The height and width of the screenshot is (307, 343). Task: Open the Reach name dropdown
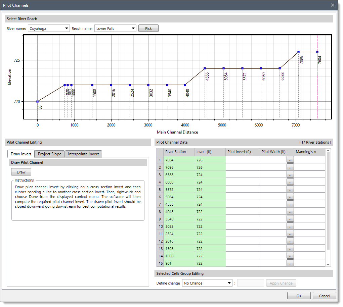(115, 29)
